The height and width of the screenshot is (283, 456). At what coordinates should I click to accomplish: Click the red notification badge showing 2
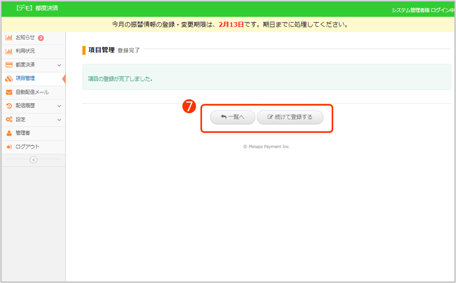point(41,38)
